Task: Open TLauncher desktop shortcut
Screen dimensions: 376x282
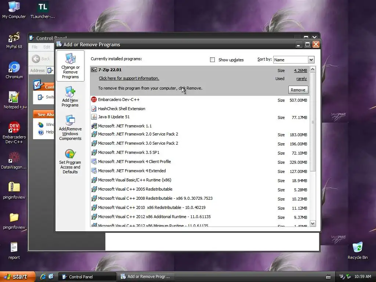Action: tap(43, 10)
